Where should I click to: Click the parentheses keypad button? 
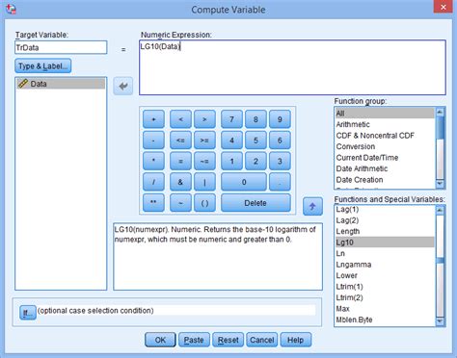tap(204, 203)
